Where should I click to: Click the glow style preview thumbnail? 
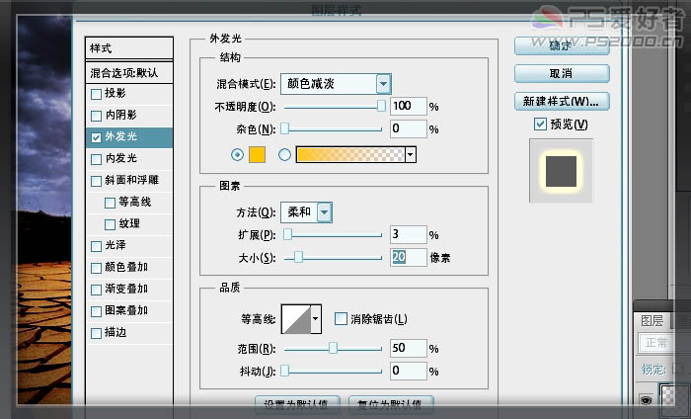[561, 170]
